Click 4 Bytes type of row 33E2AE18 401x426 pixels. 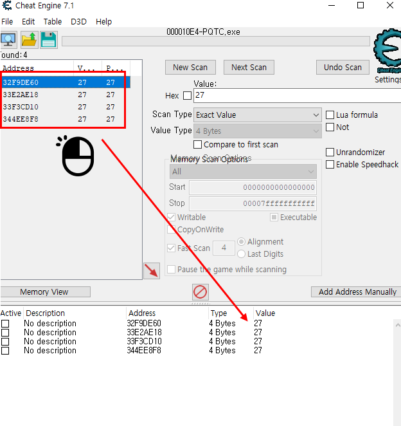(222, 332)
